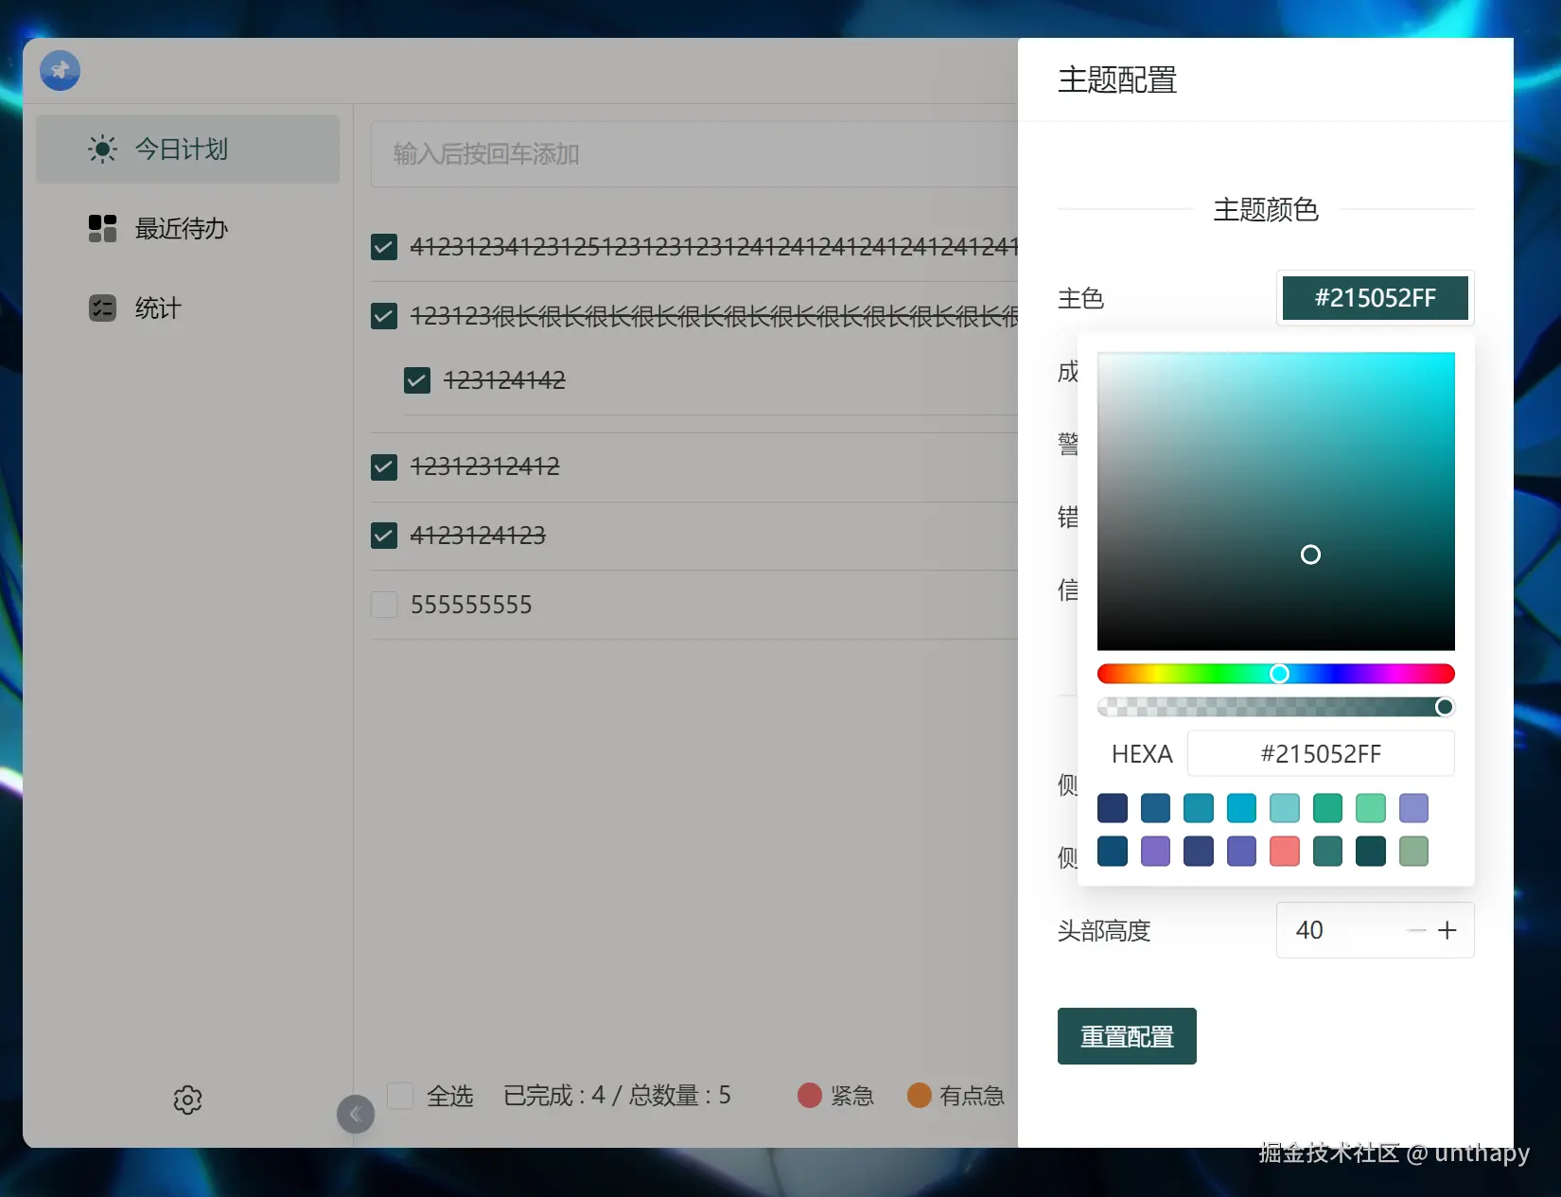
Task: Click the todo text 555555555
Action: [471, 605]
